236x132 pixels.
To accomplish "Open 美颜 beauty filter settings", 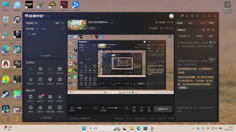I will pos(134,109).
